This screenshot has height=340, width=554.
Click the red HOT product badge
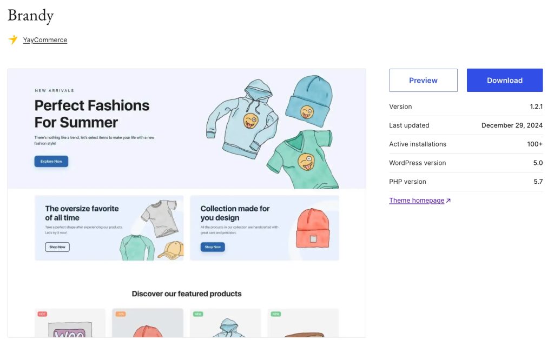(42, 314)
